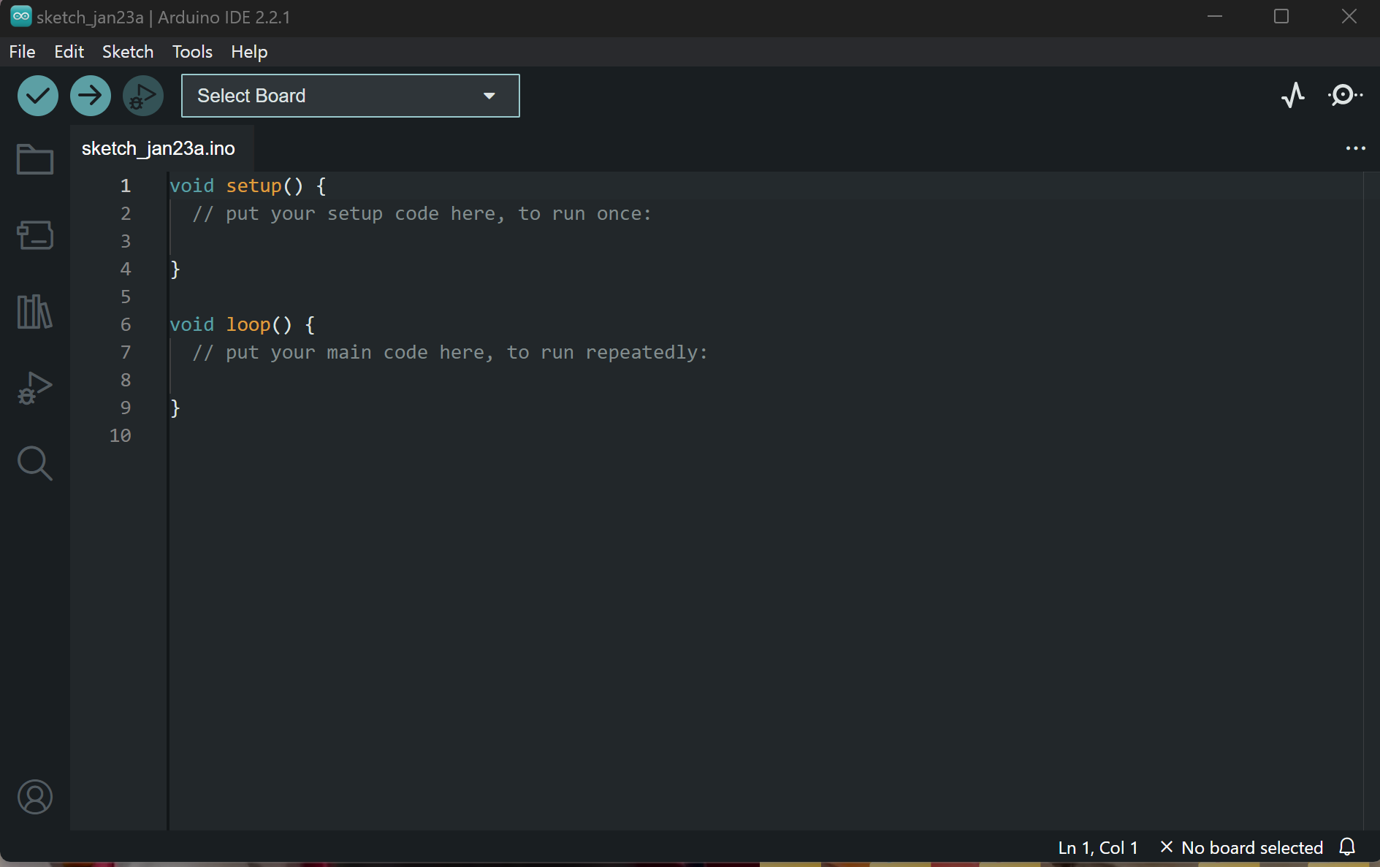This screenshot has height=867, width=1380.
Task: Open the Debug sidebar panel
Action: (35, 388)
